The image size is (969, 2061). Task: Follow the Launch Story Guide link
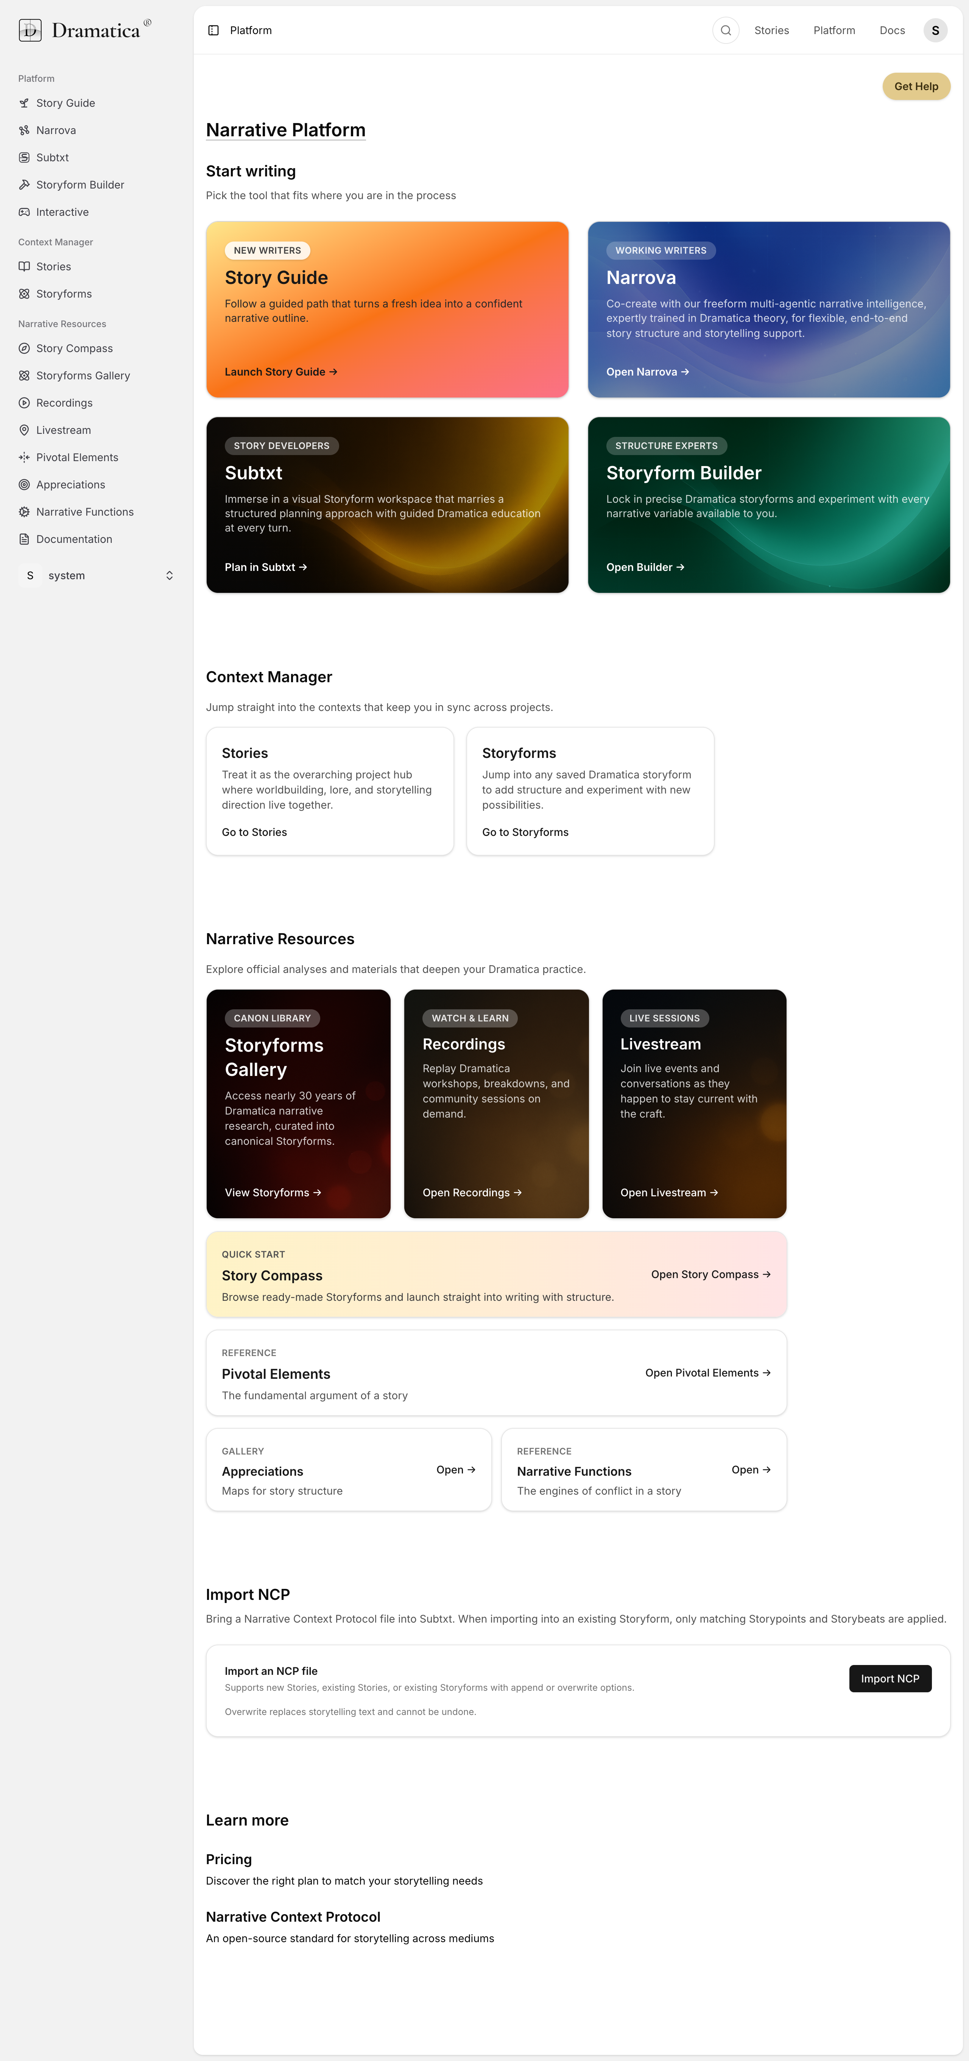coord(280,371)
